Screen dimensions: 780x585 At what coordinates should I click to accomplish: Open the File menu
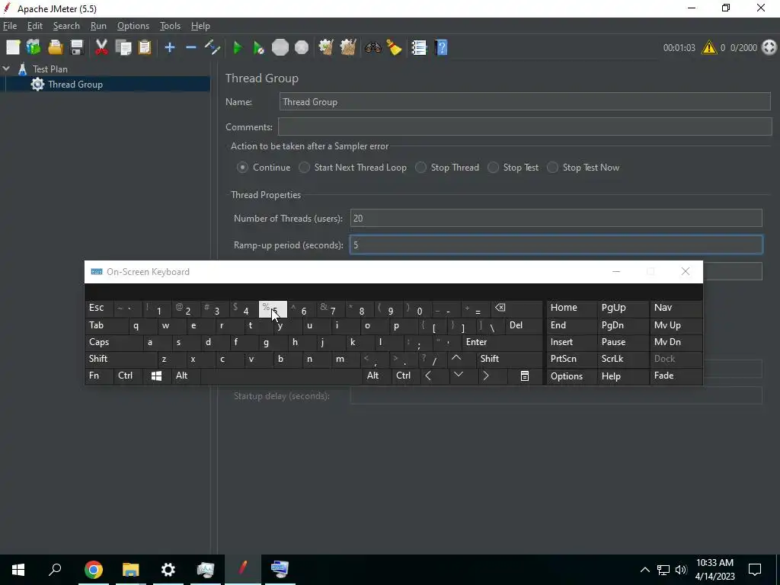[x=10, y=26]
